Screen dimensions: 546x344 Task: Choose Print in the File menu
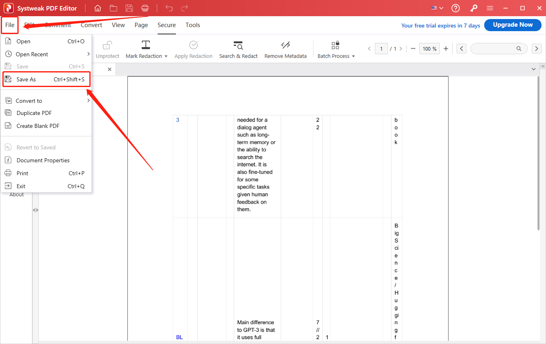pos(47,173)
